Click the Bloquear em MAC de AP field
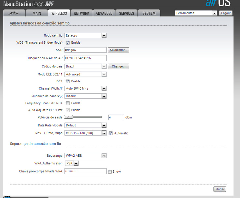 (85, 58)
